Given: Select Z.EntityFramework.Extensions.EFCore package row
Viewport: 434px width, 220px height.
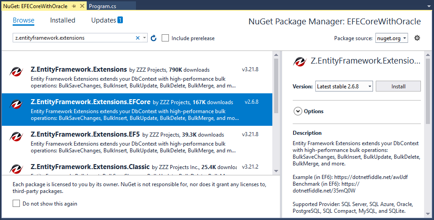Looking at the screenshot, I should coord(137,110).
